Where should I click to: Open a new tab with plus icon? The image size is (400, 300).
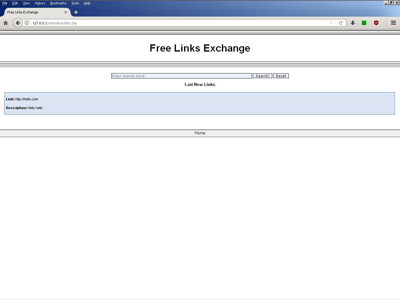click(x=76, y=12)
